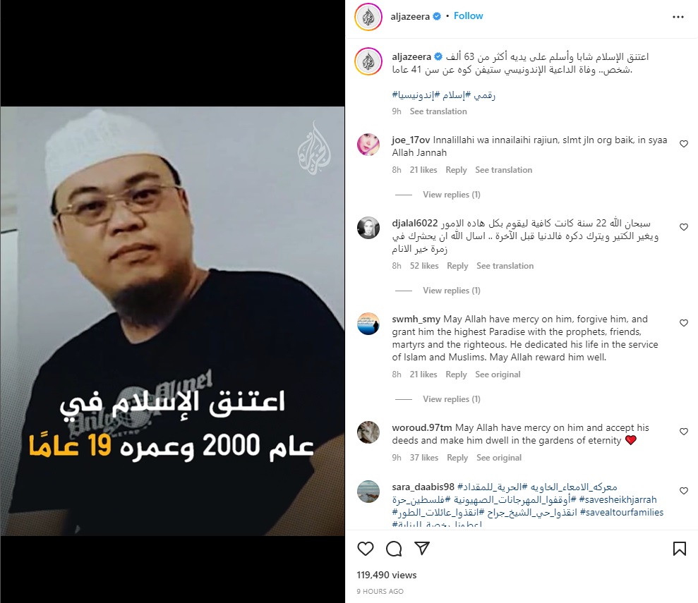Image resolution: width=698 pixels, height=603 pixels.
Task: Share post using paper plane icon
Action: [422, 548]
